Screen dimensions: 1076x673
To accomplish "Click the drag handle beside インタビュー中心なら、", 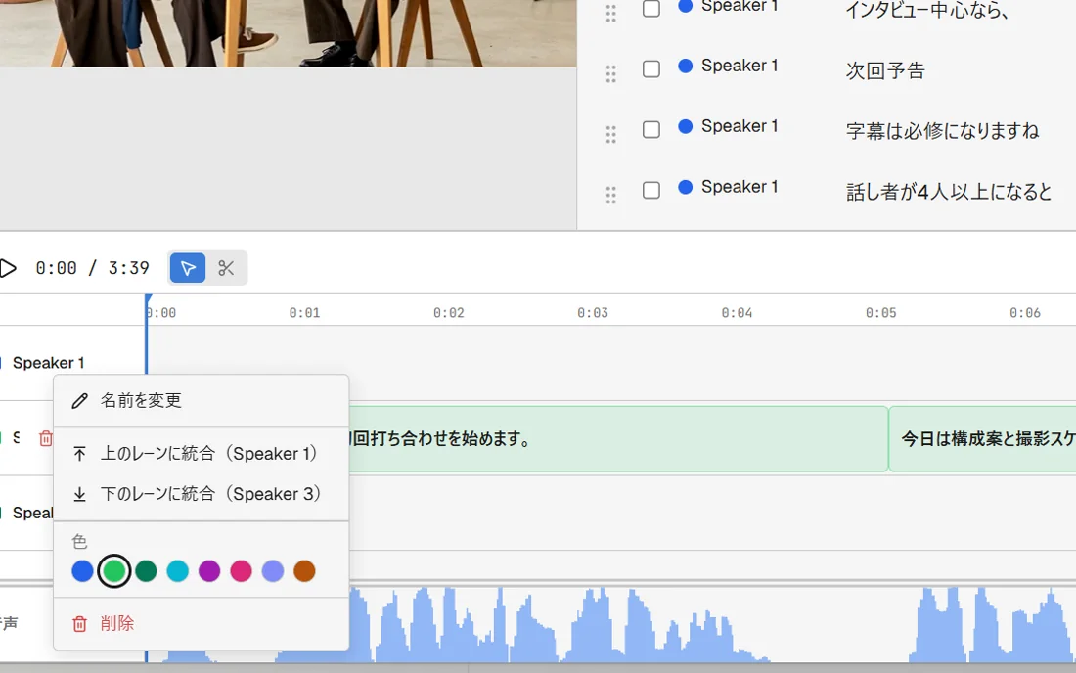I will coord(610,13).
